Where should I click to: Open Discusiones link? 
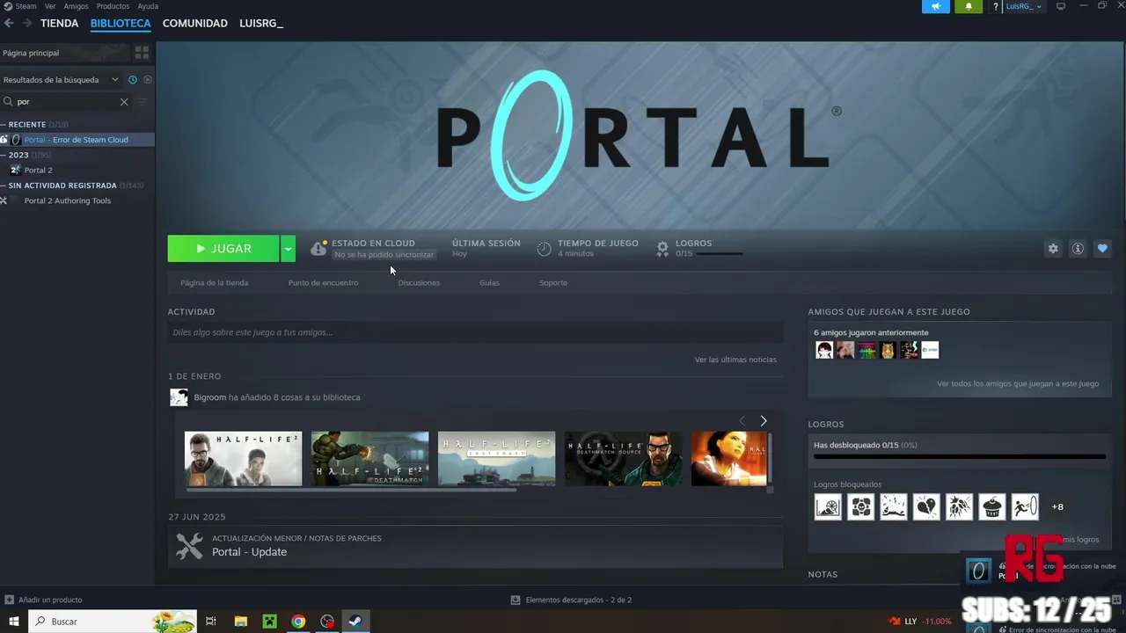coord(419,283)
